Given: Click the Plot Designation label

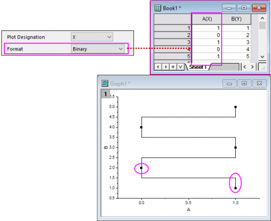Looking at the screenshot, I should [26, 37].
